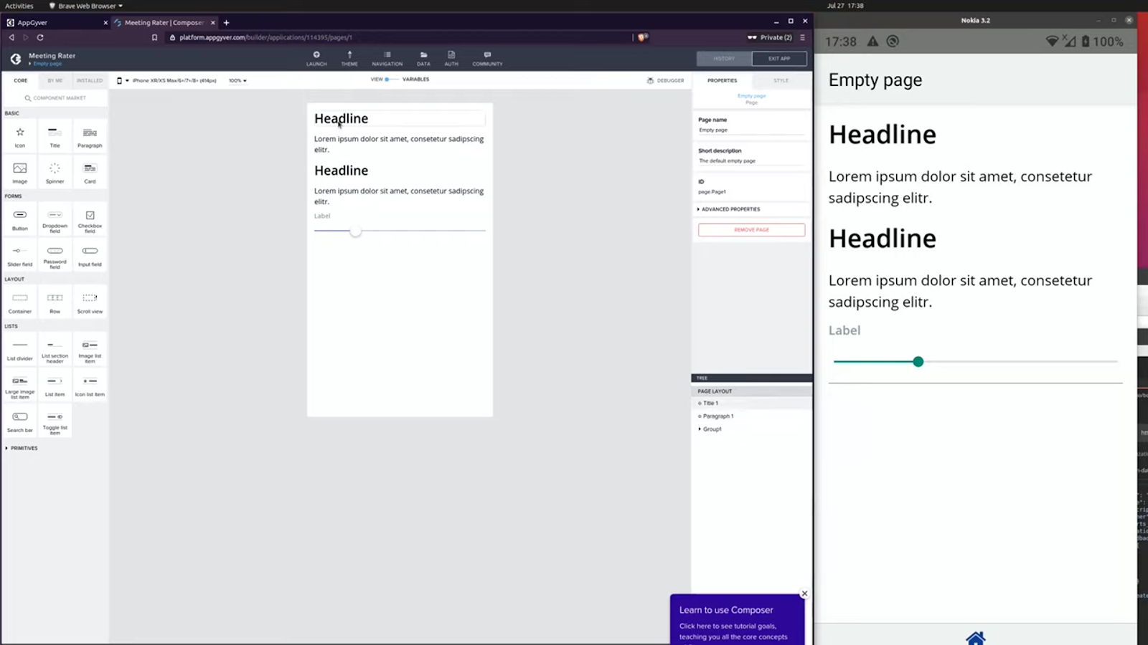Select the Title component under BASIC

point(55,136)
